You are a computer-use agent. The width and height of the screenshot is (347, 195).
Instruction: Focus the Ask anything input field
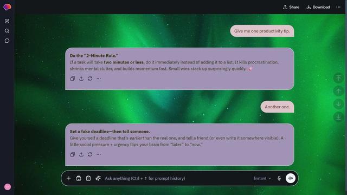click(177, 178)
